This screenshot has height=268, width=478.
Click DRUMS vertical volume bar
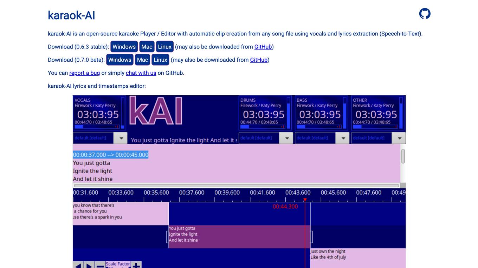[x=289, y=113]
